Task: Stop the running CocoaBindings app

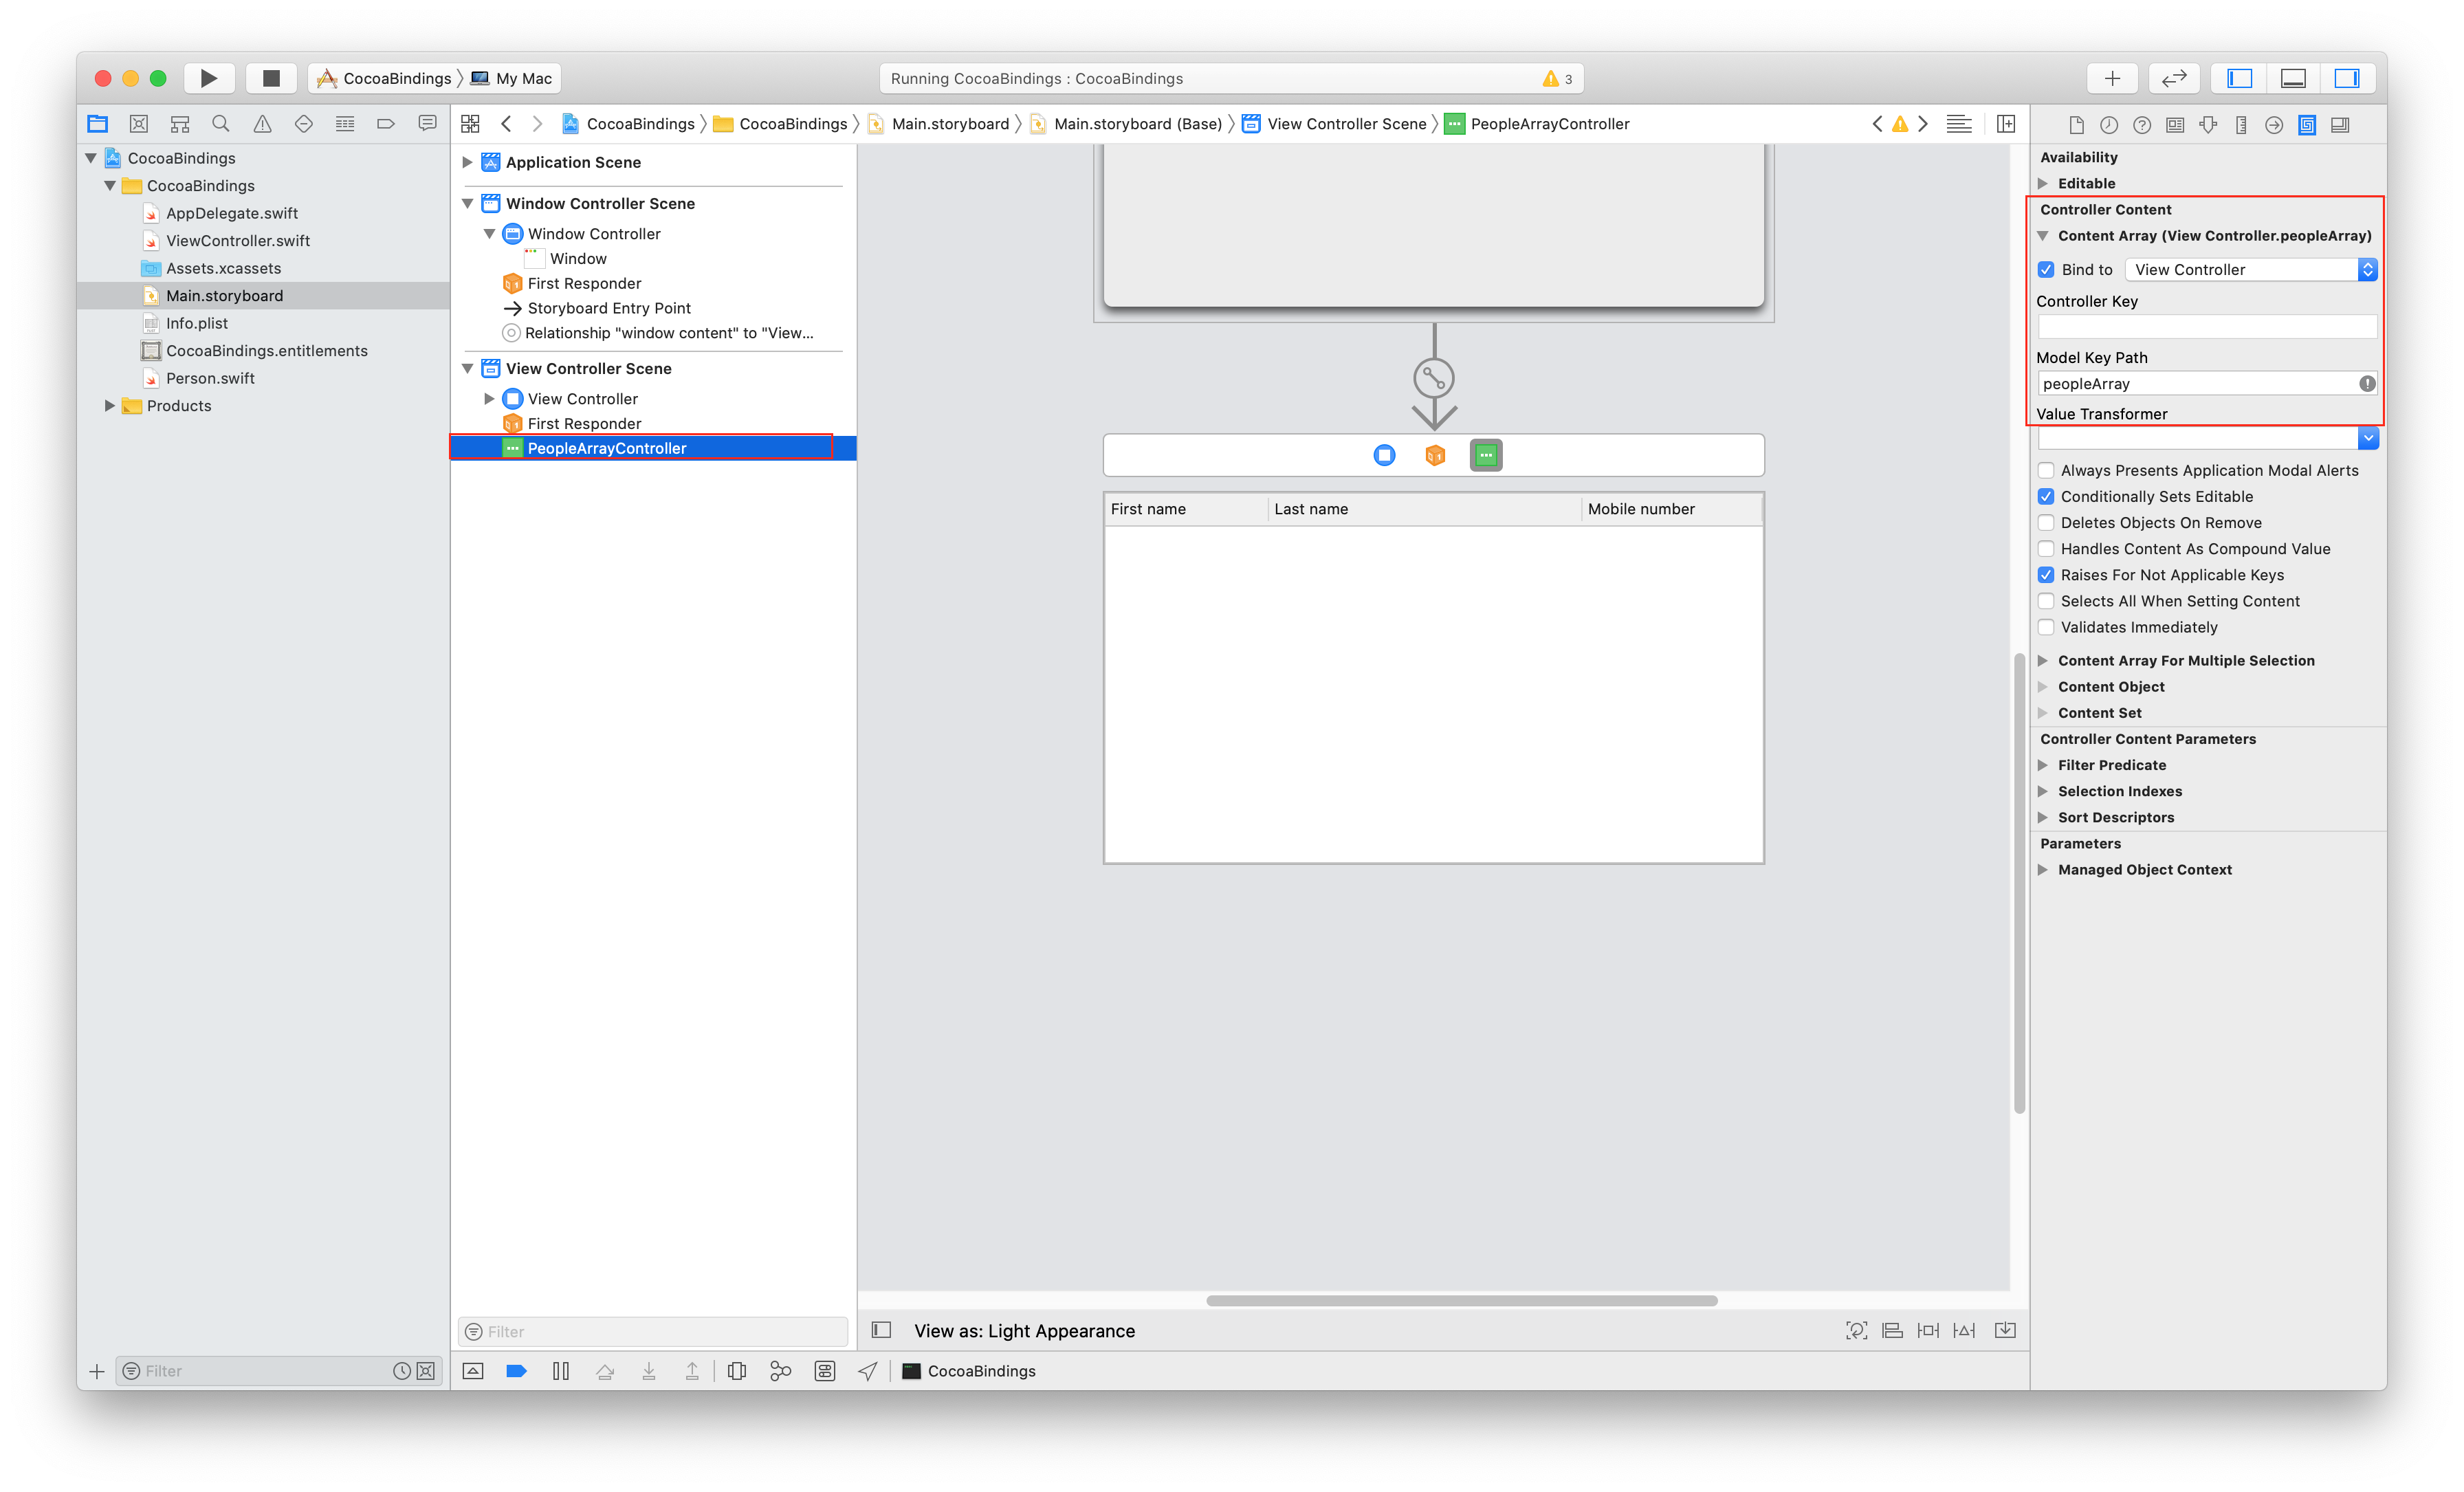Action: pyautogui.click(x=270, y=78)
